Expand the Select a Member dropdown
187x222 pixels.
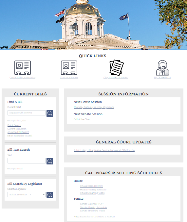point(27,194)
